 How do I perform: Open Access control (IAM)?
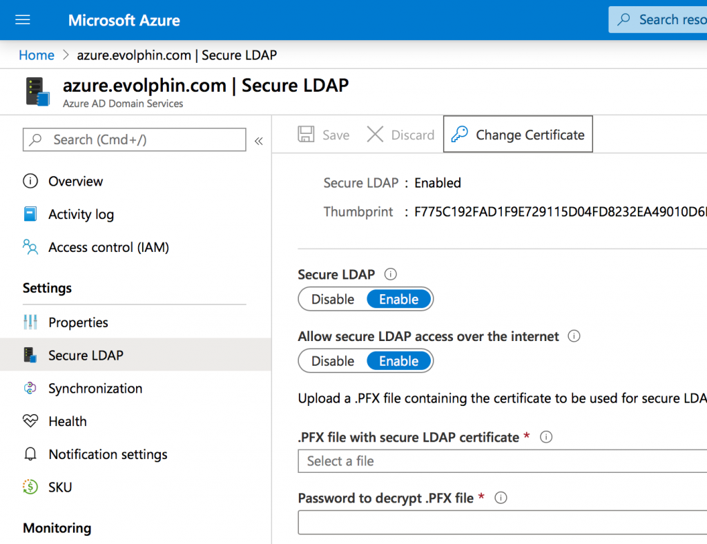(108, 247)
